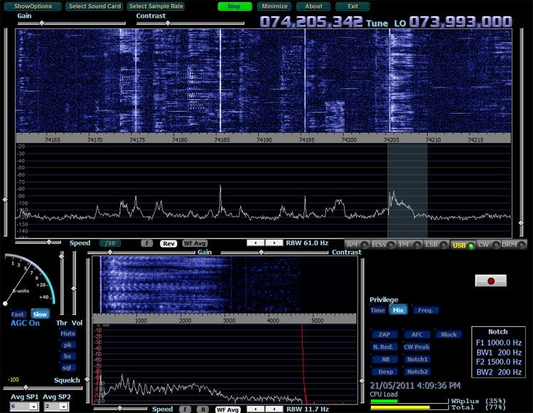
Task: Enable Noise Reduction with N. Red.
Action: 384,347
